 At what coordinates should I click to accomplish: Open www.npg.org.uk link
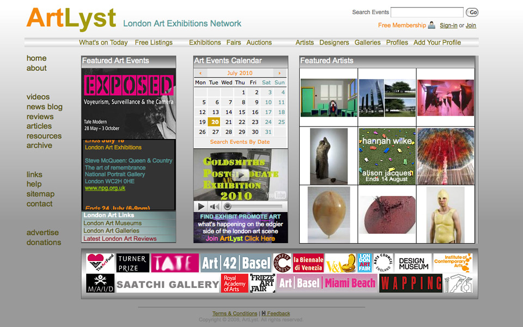(x=105, y=188)
